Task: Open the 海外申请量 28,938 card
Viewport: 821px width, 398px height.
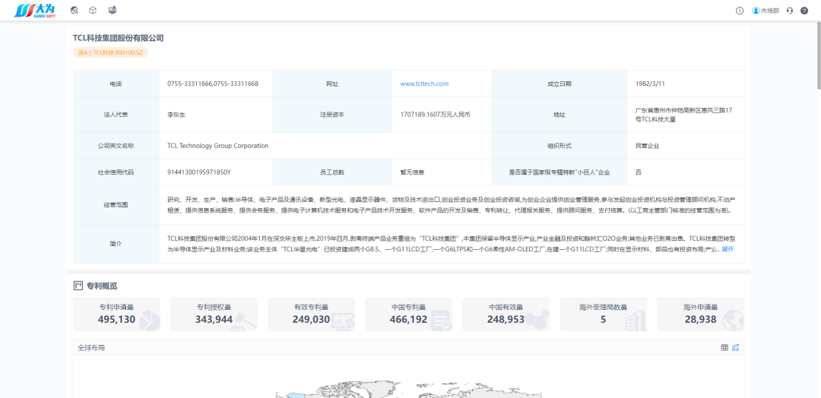Action: point(700,314)
